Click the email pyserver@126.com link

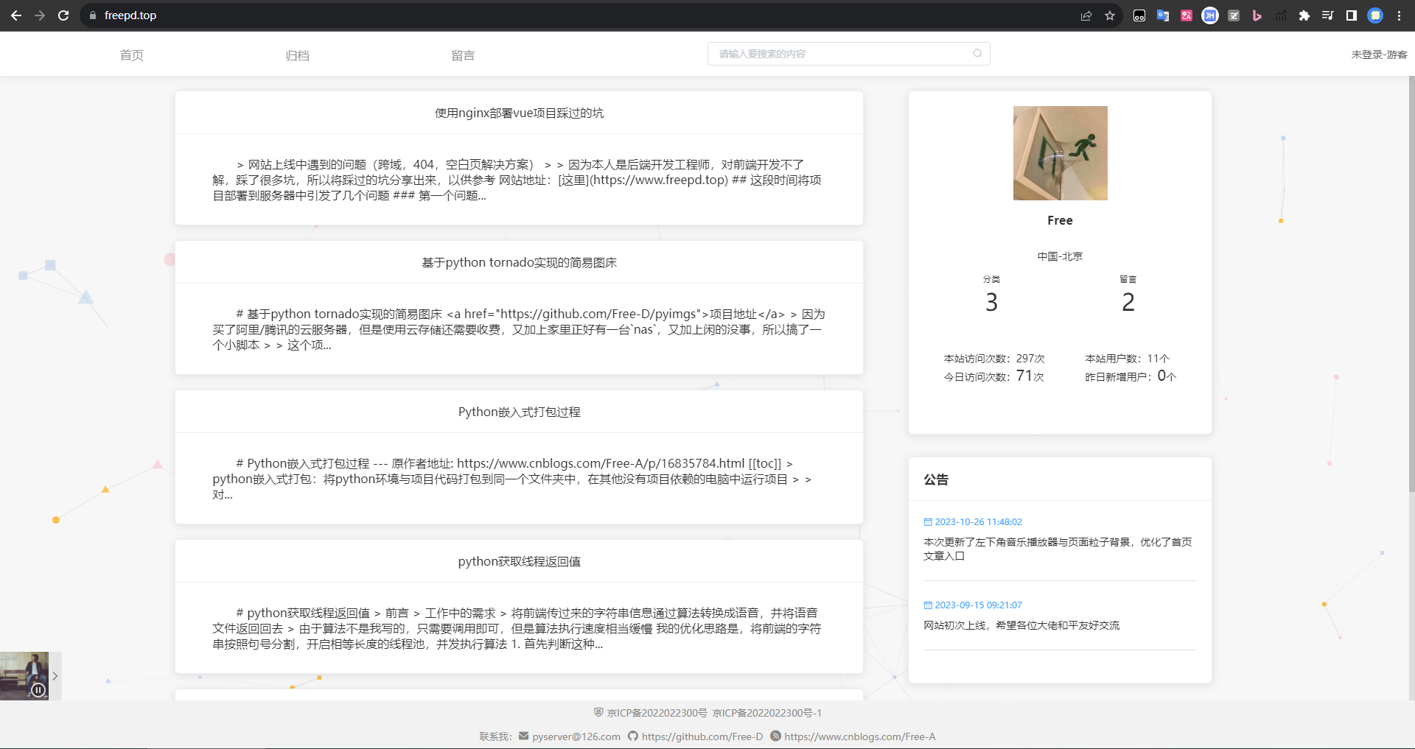[x=576, y=736]
